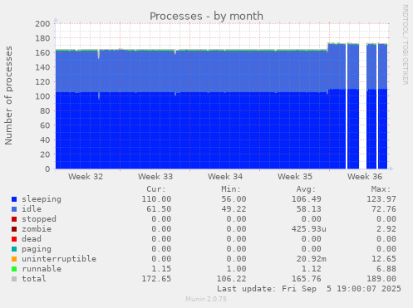Click idle average value 58.13
The height and width of the screenshot is (308, 413).
click(x=309, y=209)
